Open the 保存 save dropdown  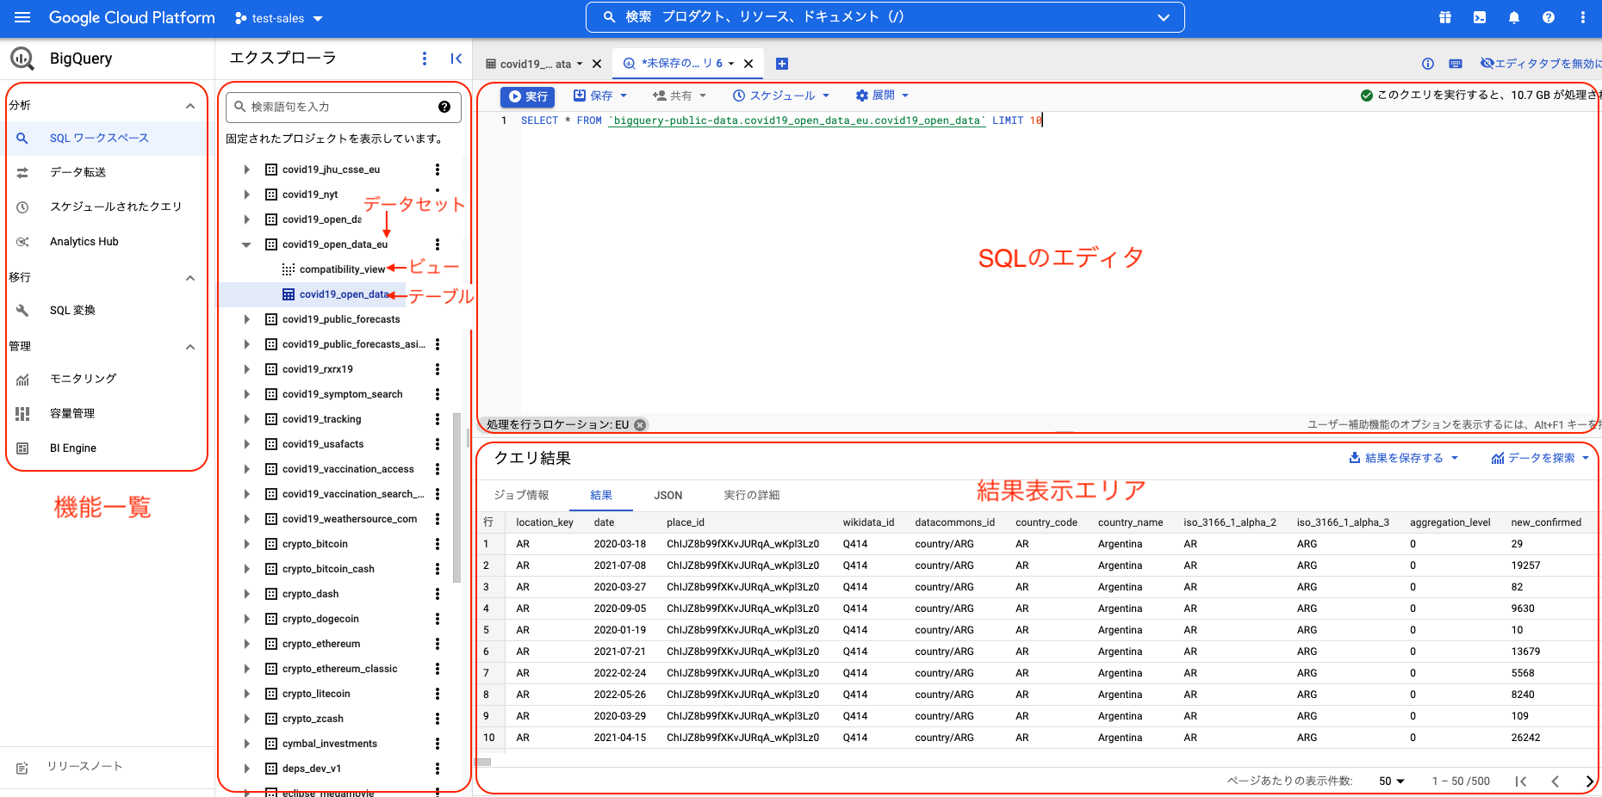pos(600,96)
